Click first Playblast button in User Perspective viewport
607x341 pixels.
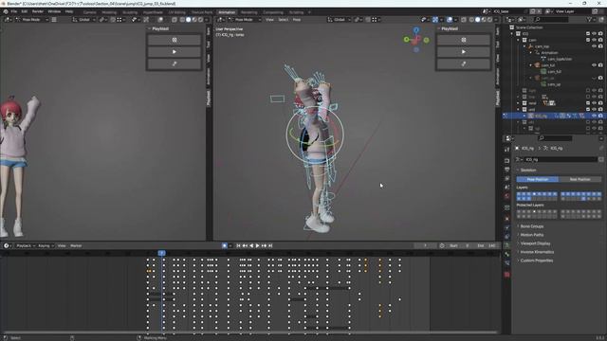464,40
